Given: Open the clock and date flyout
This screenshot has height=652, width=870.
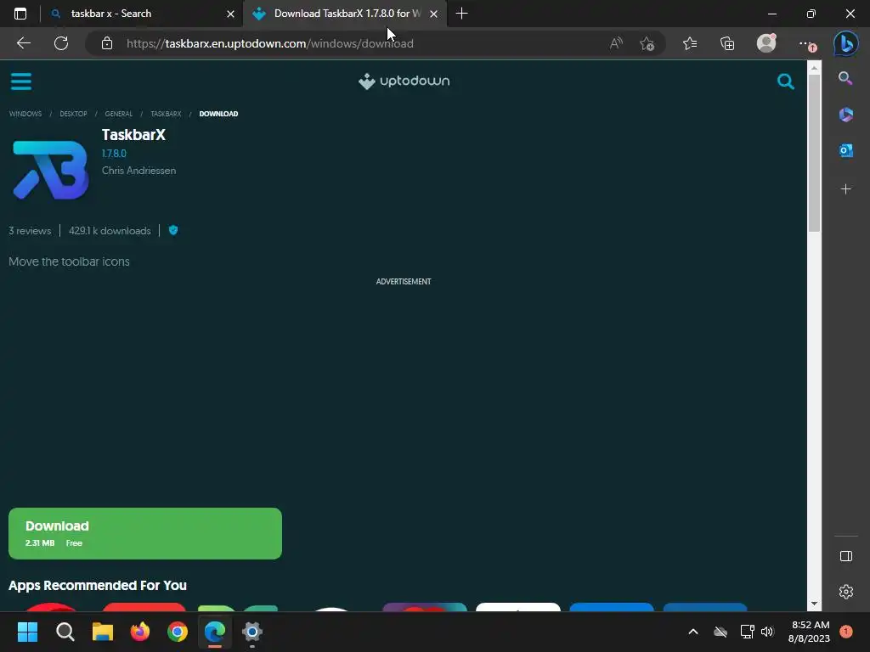Looking at the screenshot, I should point(809,632).
